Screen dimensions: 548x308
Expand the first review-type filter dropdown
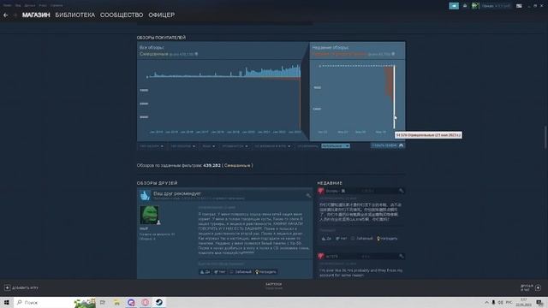click(152, 146)
